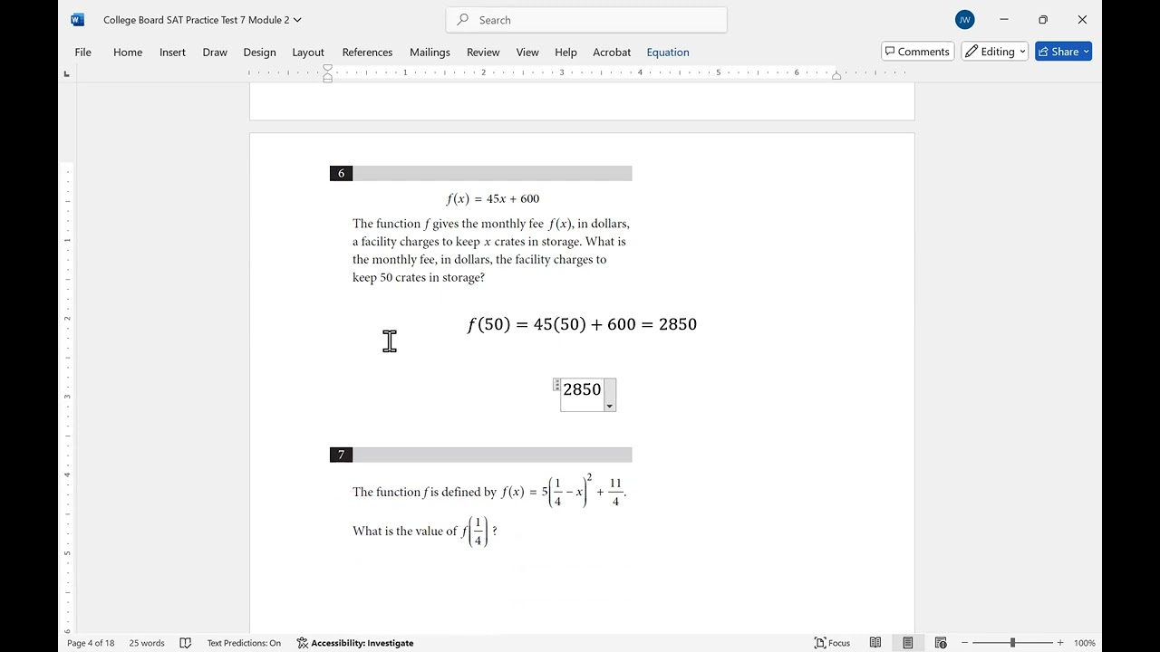The height and width of the screenshot is (652, 1160).
Task: Click the zoom in plus button
Action: [x=1060, y=643]
